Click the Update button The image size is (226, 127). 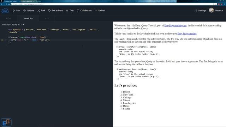pos(29,11)
